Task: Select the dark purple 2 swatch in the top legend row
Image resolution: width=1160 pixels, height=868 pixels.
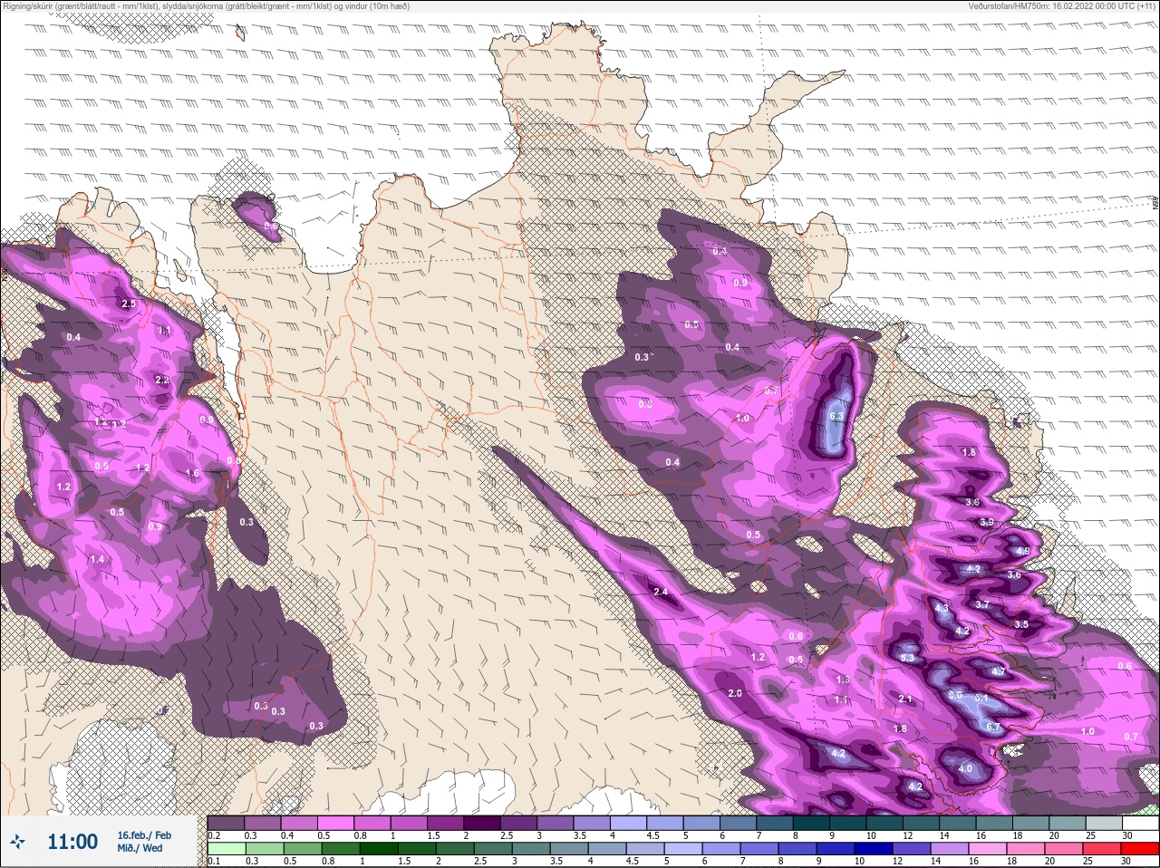Action: (x=481, y=823)
